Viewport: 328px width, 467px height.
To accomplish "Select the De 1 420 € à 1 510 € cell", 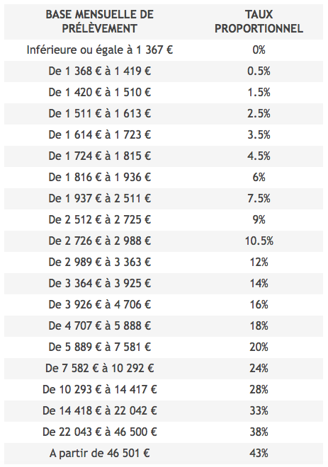I will point(100,92).
